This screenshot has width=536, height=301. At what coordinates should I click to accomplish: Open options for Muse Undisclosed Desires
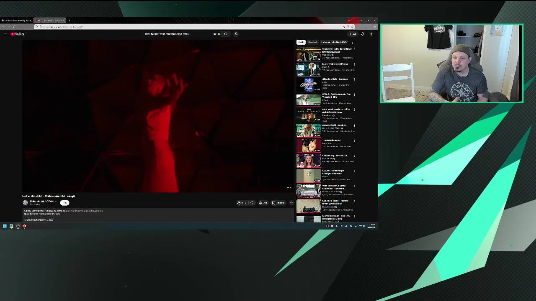pyautogui.click(x=355, y=64)
